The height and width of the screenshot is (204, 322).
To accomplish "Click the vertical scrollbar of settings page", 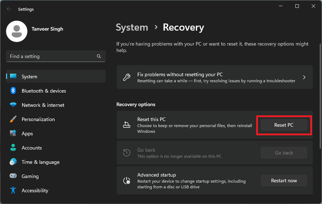I will coord(320,96).
